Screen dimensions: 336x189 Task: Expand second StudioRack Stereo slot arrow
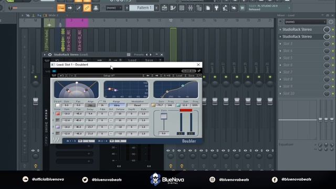point(280,36)
